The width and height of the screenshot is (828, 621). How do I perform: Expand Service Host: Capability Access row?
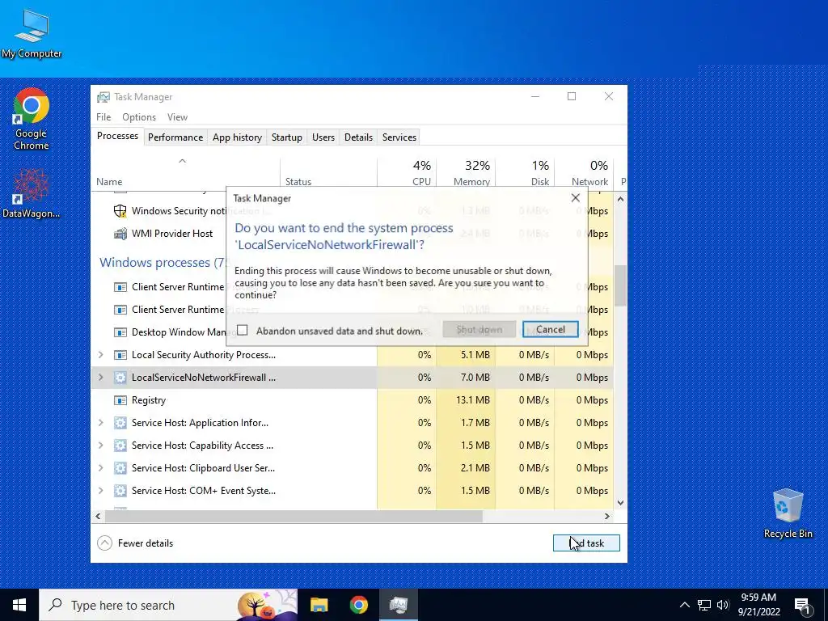pyautogui.click(x=101, y=446)
